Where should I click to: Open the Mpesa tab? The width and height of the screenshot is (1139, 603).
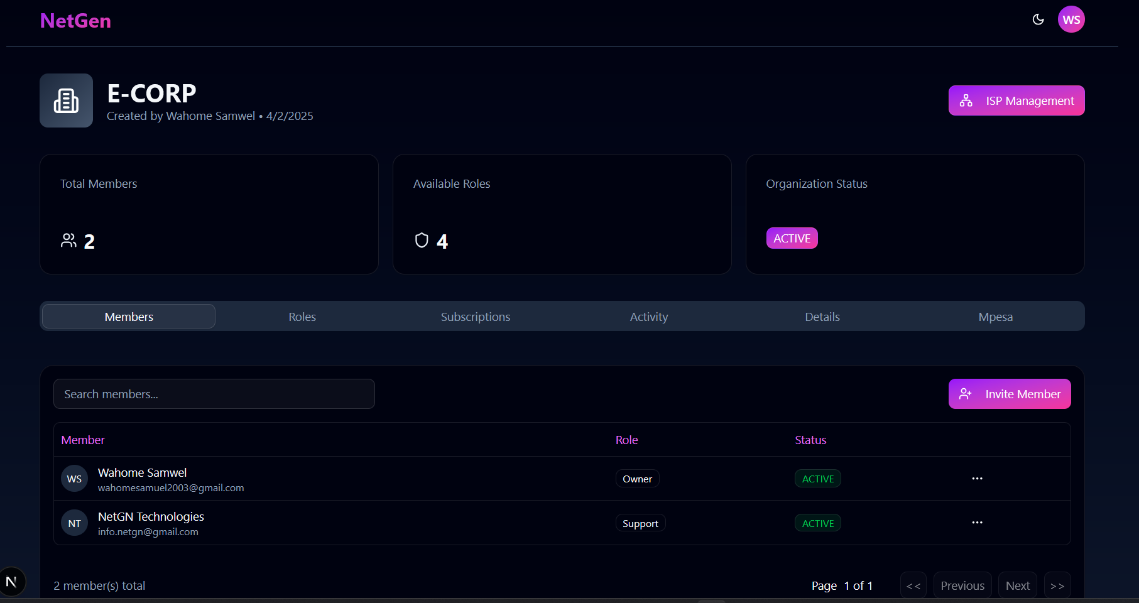[995, 317]
